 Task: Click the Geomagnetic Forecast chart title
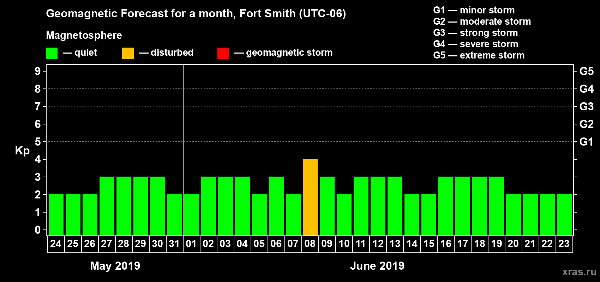pyautogui.click(x=196, y=14)
